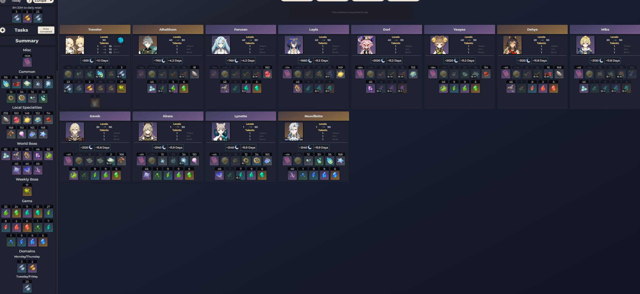Click Yaoyao's red specialty showing 114
The image size is (640, 294).
click(486, 72)
